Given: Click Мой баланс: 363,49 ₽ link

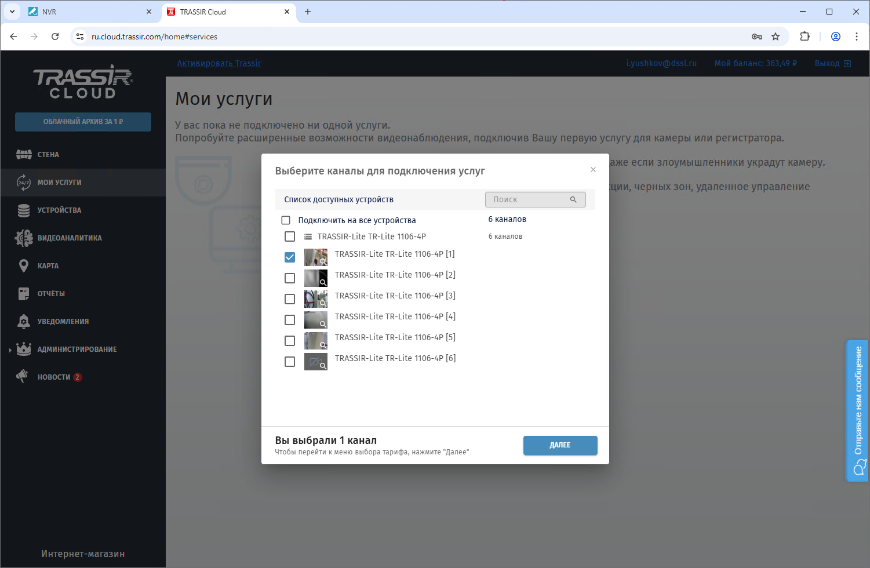Looking at the screenshot, I should pyautogui.click(x=755, y=63).
